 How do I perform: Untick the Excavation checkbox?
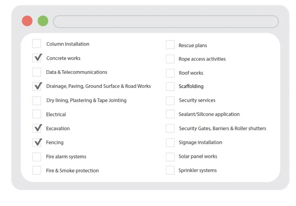pyautogui.click(x=37, y=128)
